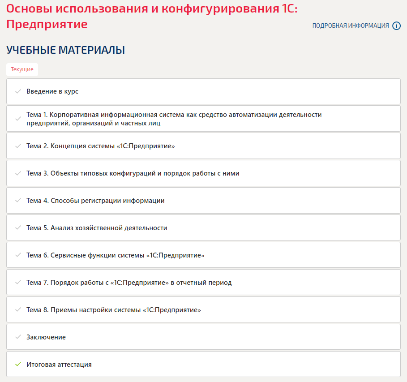Click checkmark icon beside Тема 1
This screenshot has height=382, width=407.
click(x=18, y=119)
